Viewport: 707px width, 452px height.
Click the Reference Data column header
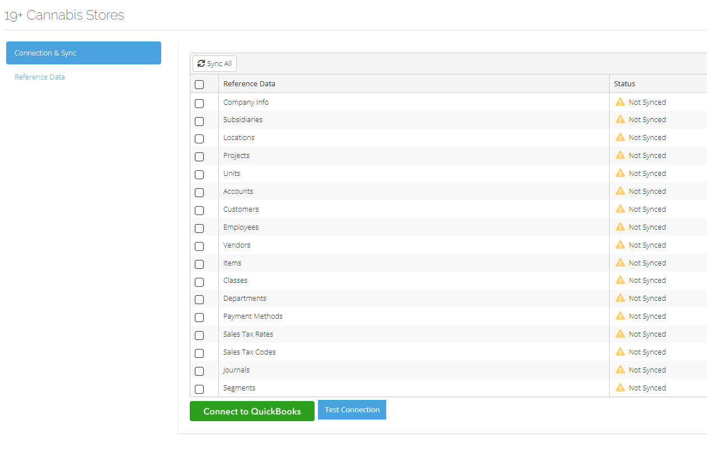pyautogui.click(x=249, y=84)
